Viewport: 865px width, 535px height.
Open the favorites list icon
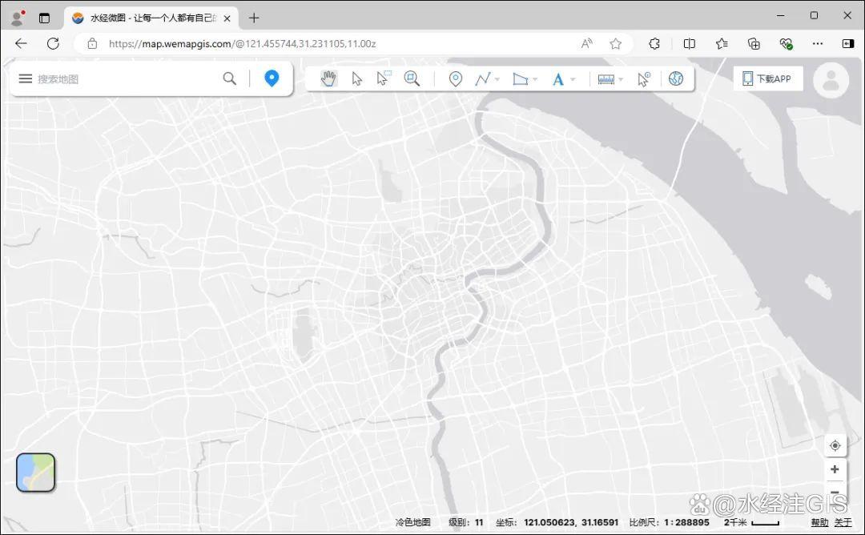721,43
